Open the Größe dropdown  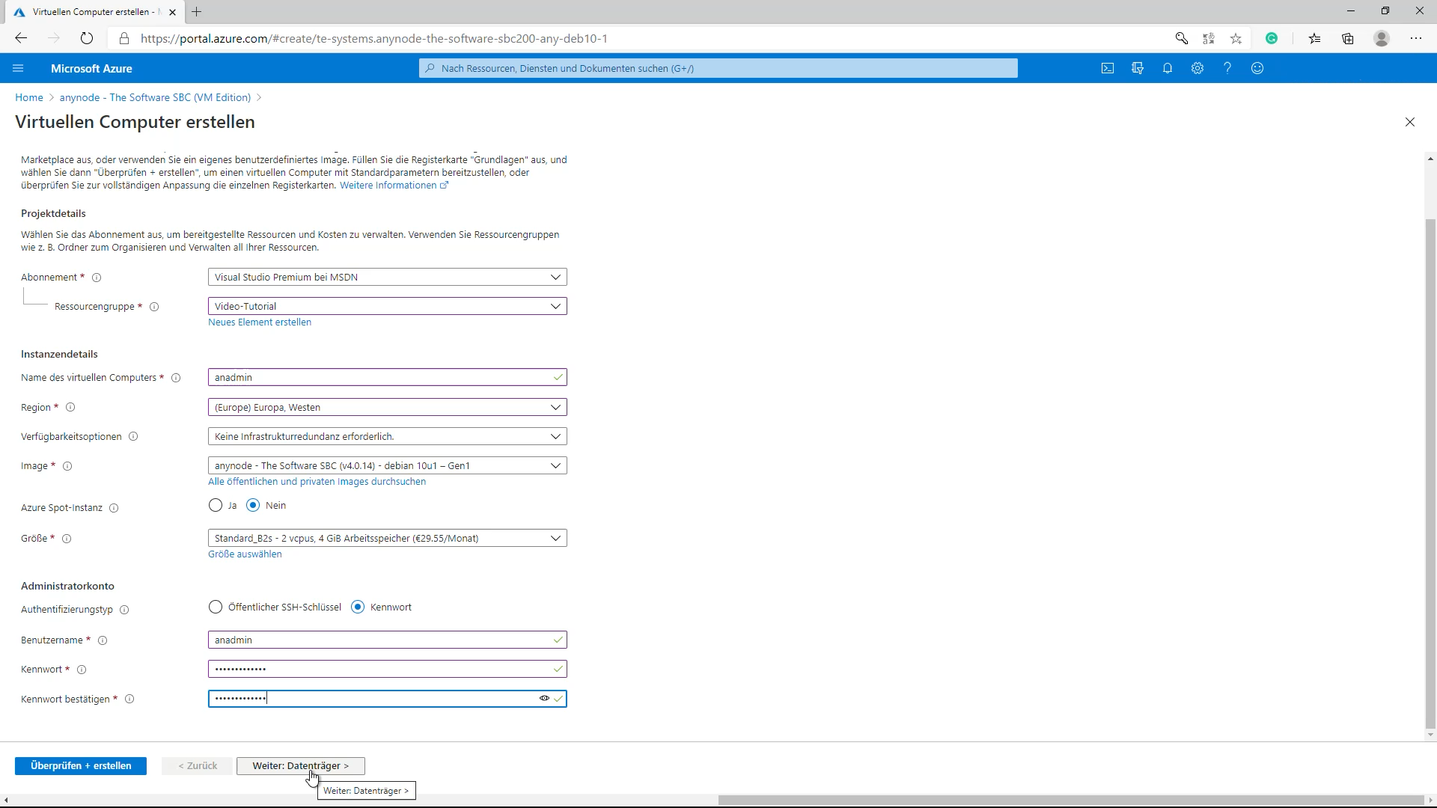pos(388,539)
